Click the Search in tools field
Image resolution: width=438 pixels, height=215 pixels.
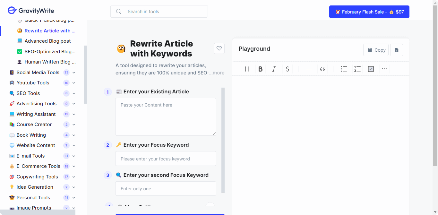pyautogui.click(x=159, y=11)
